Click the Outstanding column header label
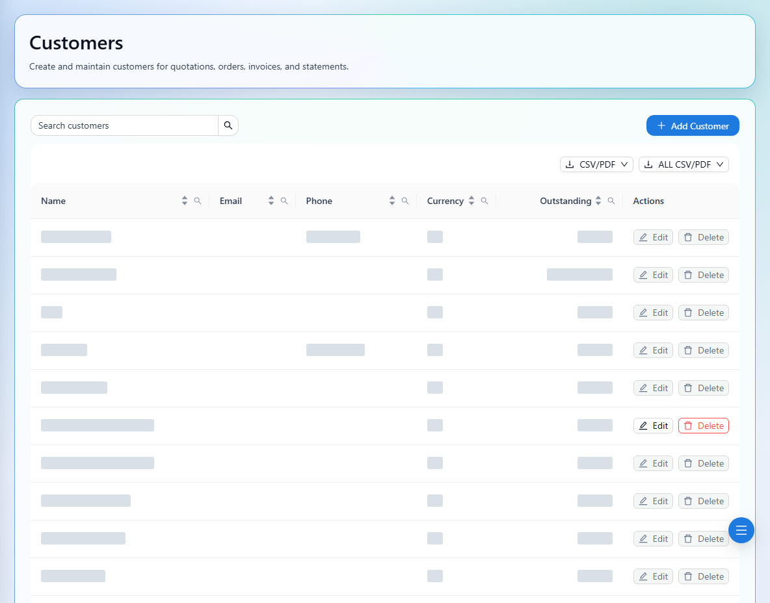 point(566,201)
